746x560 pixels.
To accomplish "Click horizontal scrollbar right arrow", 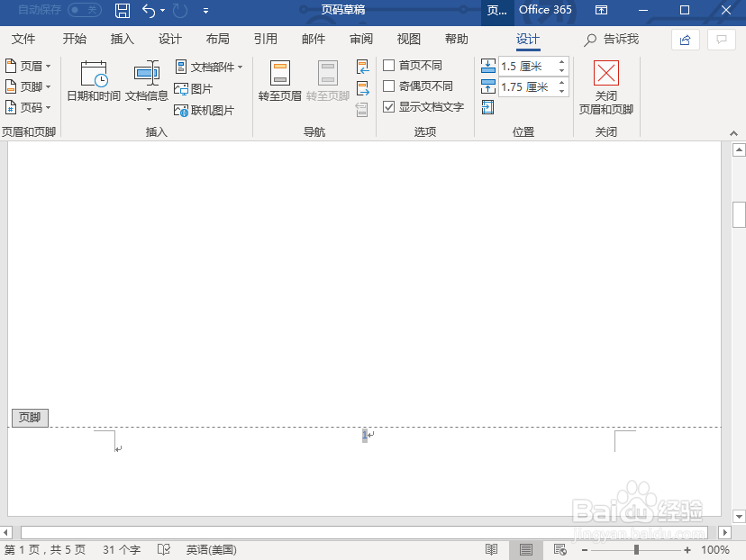I will (x=724, y=532).
